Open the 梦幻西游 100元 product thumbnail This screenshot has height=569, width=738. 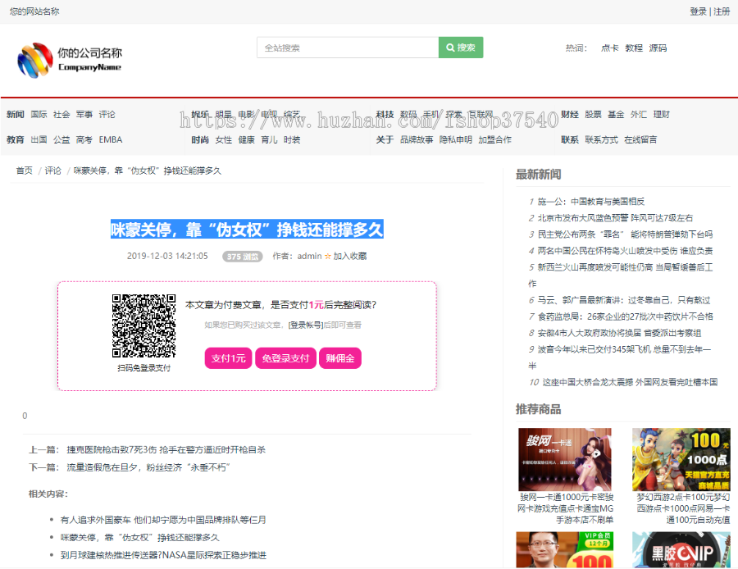[x=681, y=459]
